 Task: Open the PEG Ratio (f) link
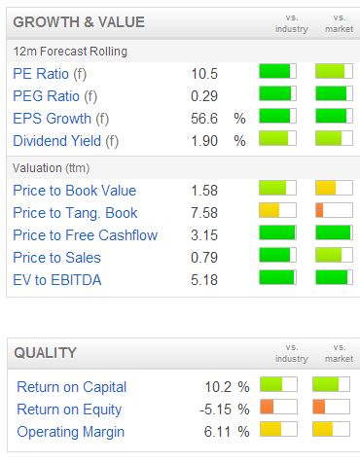[x=55, y=96]
